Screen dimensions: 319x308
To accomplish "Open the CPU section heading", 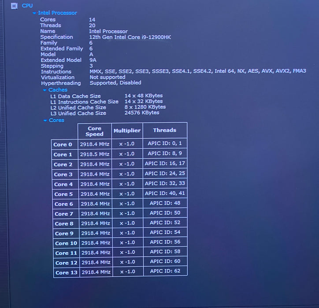I will coord(27,6).
